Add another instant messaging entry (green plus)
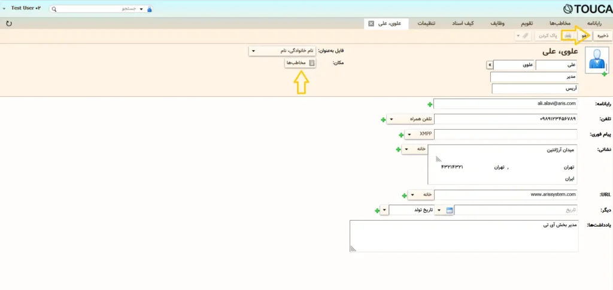The height and width of the screenshot is (290, 613). 400,135
